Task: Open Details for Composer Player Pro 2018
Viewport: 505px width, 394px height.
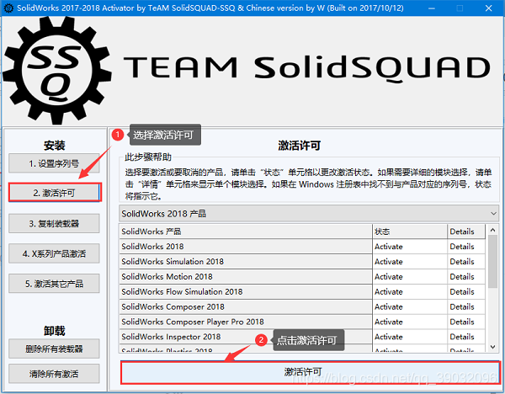Action: [x=466, y=322]
